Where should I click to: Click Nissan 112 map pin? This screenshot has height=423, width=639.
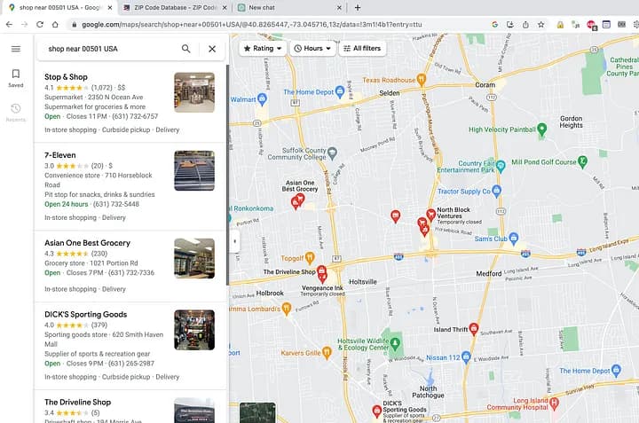pos(466,357)
